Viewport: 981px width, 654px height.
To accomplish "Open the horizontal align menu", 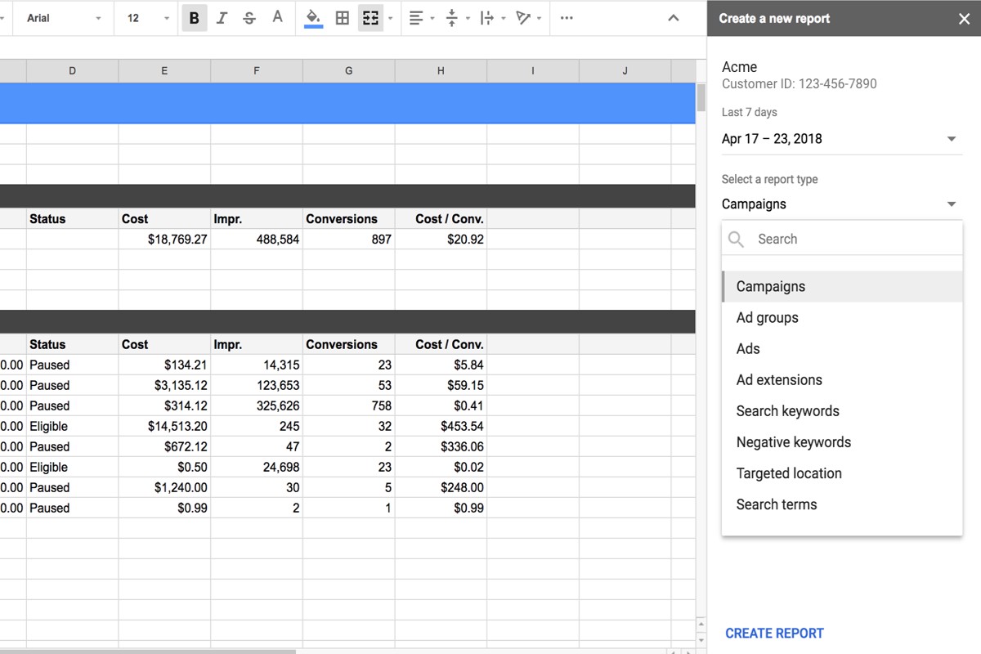I will 420,18.
